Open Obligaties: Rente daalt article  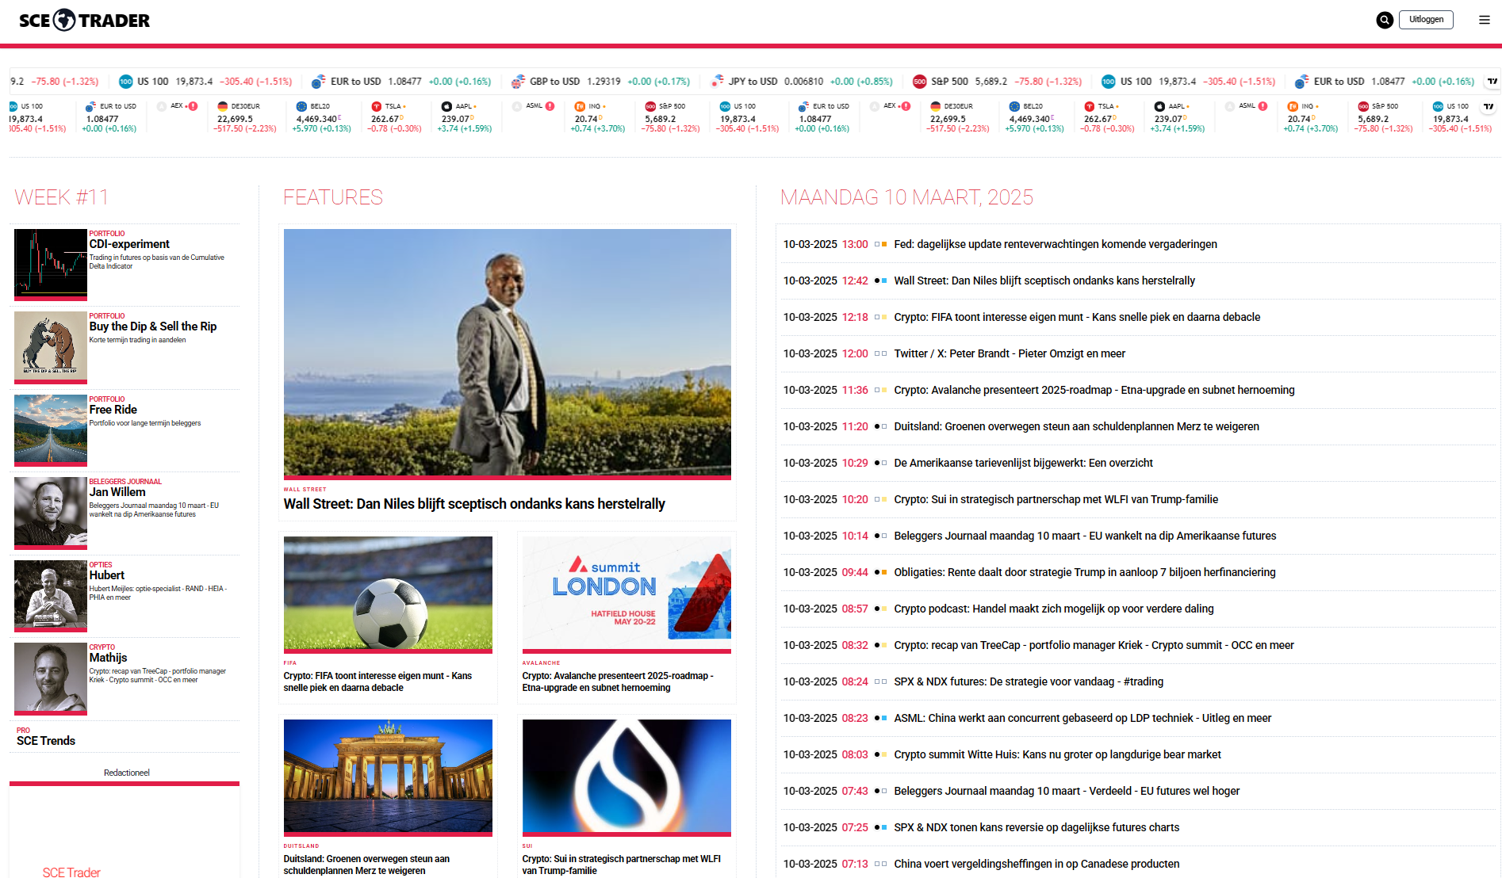[1085, 572]
